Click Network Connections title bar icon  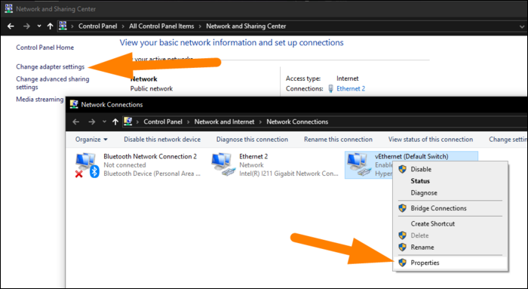74,104
